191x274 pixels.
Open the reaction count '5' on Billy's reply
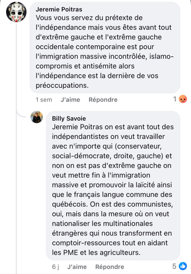174,266
